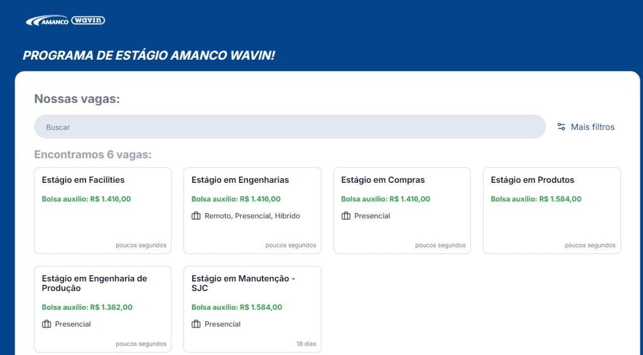Open Estágio em Engenharias listing

(x=252, y=210)
